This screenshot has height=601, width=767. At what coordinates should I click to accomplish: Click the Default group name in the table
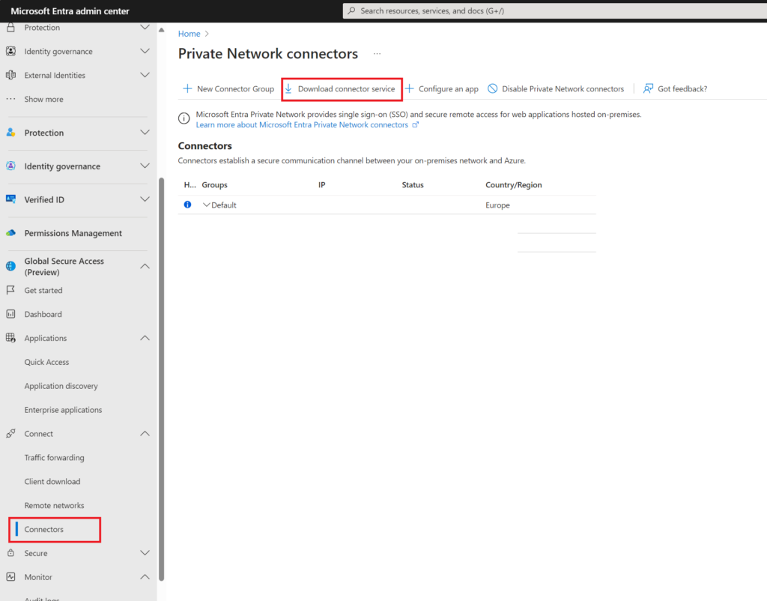(224, 205)
